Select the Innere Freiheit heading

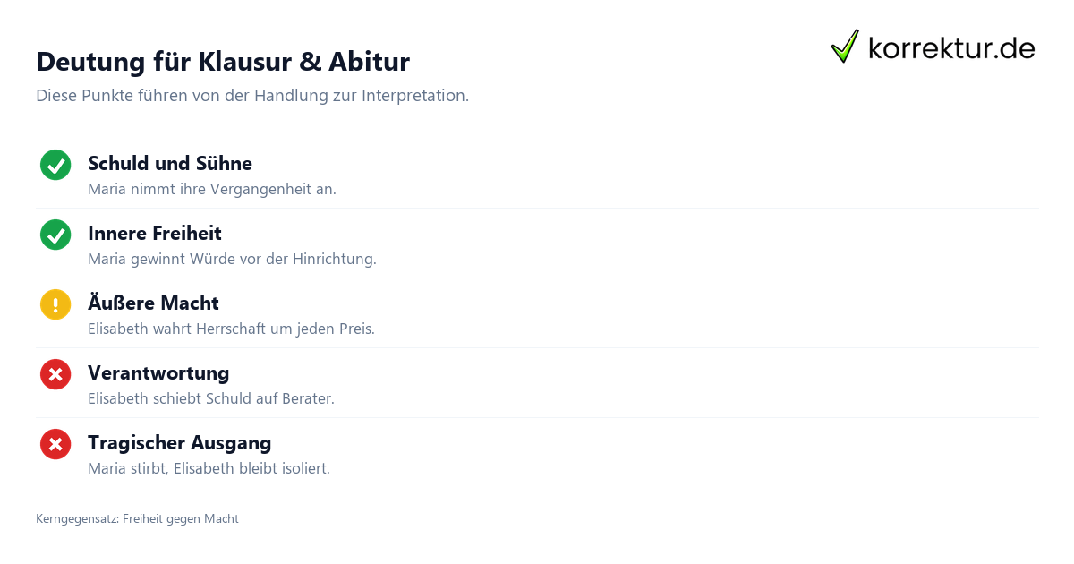pos(155,234)
